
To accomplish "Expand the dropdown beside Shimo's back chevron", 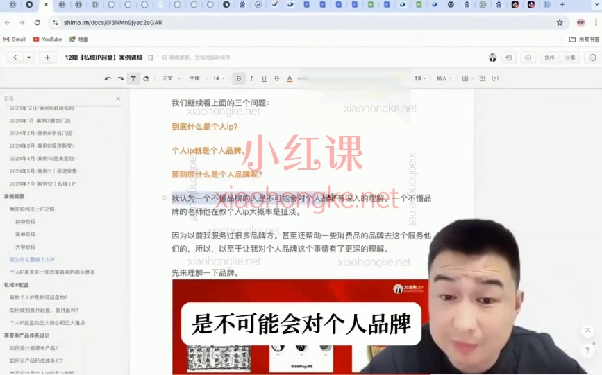I will point(28,58).
